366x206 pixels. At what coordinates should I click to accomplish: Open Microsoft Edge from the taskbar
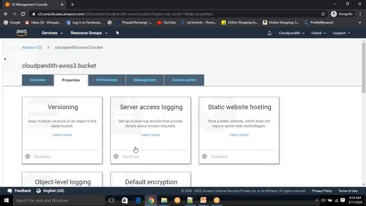point(138,200)
